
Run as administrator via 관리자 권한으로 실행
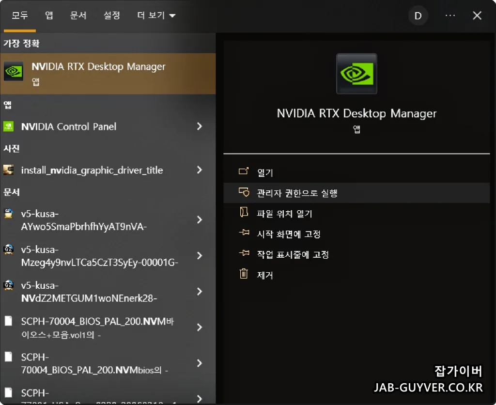pyautogui.click(x=291, y=192)
